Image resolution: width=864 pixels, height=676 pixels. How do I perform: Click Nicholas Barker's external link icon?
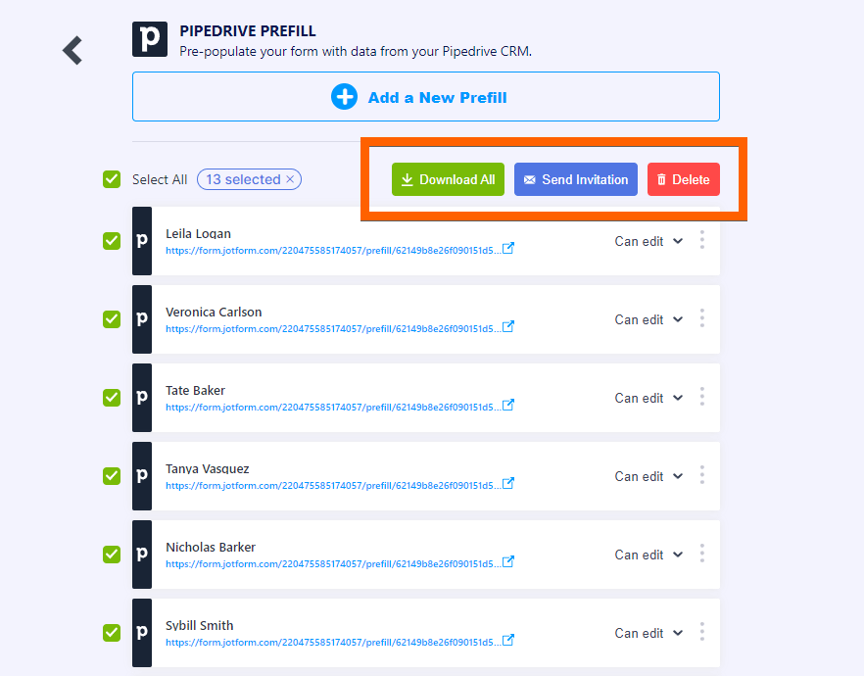pos(508,562)
